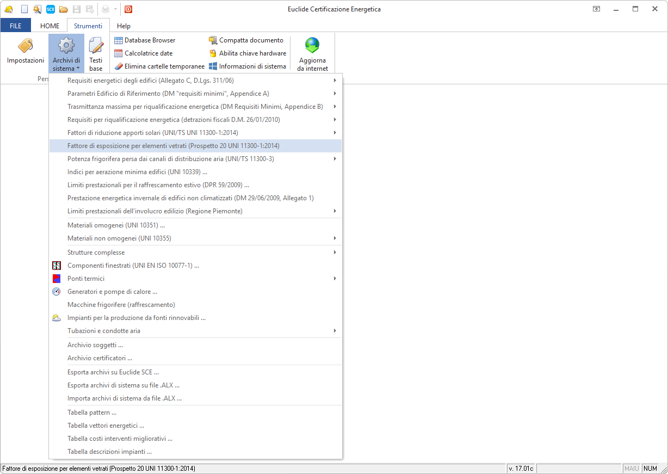Open the Help ribbon tab
This screenshot has height=474, width=668.
[x=123, y=26]
